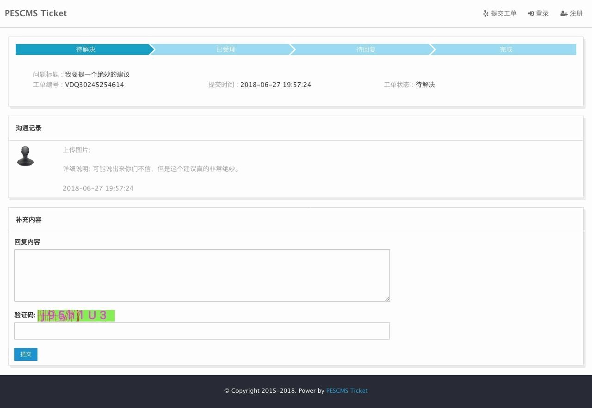Click the ticket title 我要提一个绝妙的建议
Viewport: 592px width, 408px height.
(97, 74)
